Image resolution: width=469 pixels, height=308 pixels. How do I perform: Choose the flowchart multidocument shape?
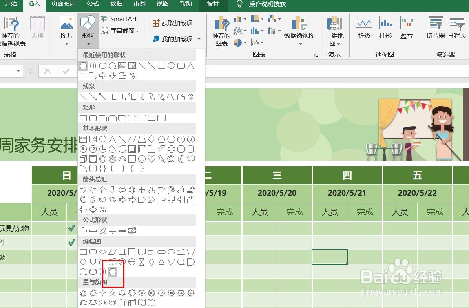[152, 252]
